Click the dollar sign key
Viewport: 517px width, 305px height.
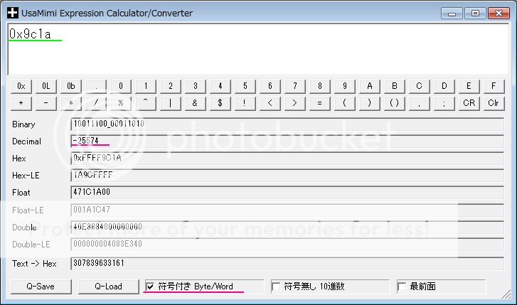pyautogui.click(x=220, y=103)
